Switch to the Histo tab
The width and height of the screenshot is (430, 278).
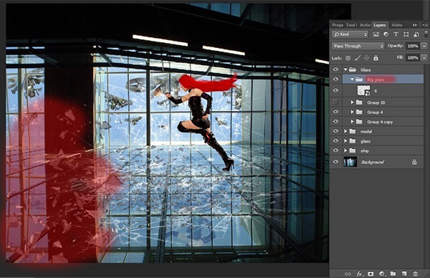click(396, 25)
